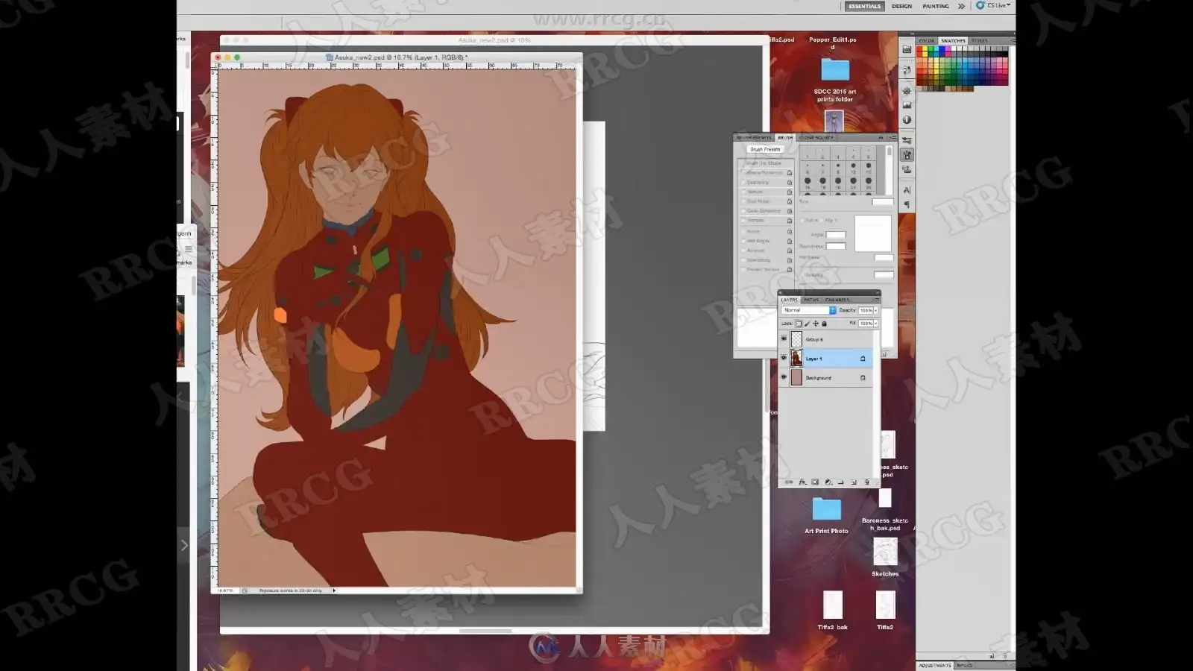The width and height of the screenshot is (1193, 671).
Task: Delete layer using the trash icon
Action: 866,482
